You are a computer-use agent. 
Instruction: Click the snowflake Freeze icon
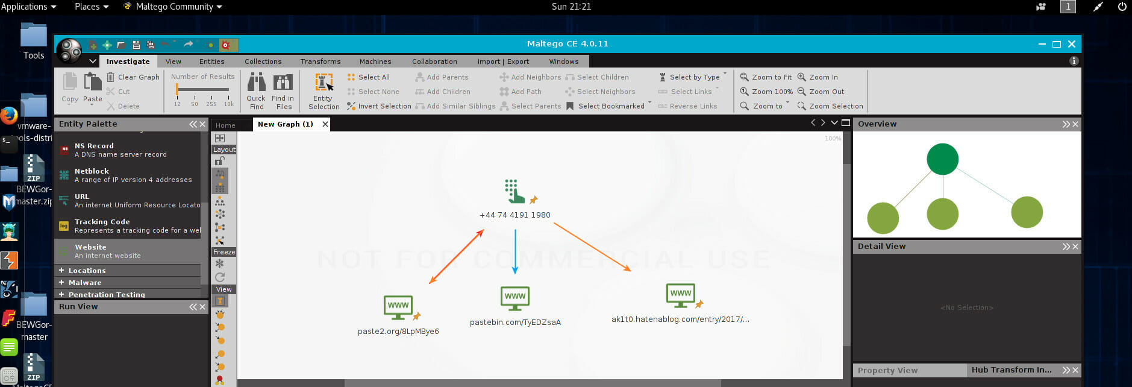[220, 263]
